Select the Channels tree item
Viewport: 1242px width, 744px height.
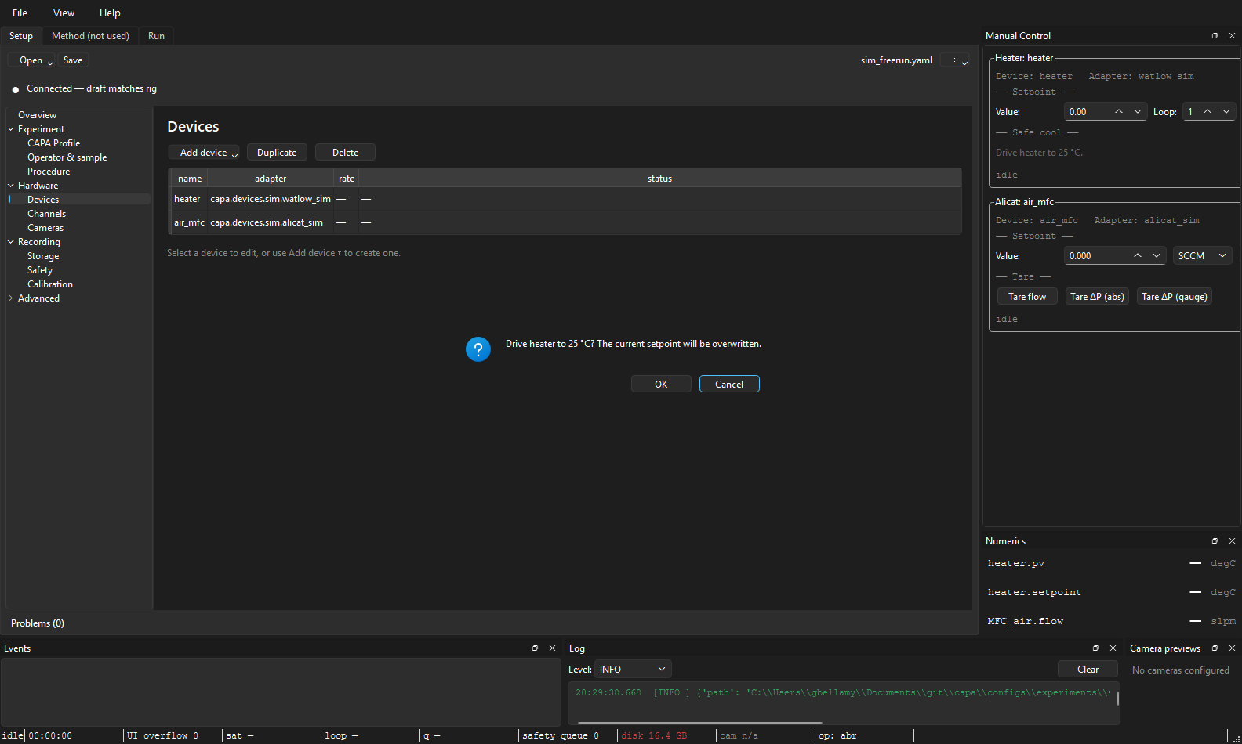pos(47,214)
